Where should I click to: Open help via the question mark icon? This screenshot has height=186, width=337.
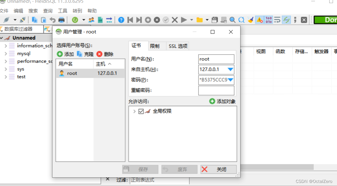(x=121, y=19)
